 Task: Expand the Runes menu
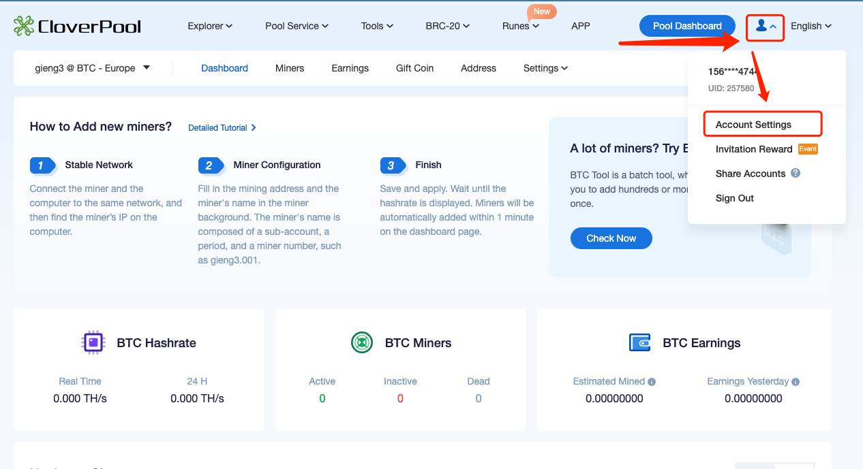519,26
